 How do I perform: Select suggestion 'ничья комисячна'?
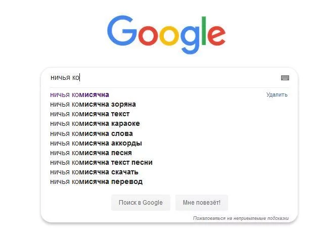click(x=79, y=95)
